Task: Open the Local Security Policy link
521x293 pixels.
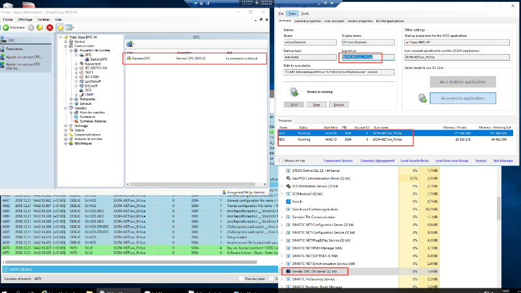Action: point(414,161)
